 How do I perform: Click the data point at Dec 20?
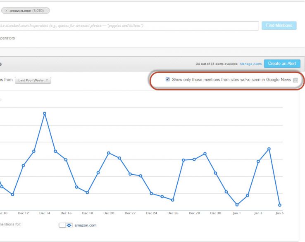[109, 153]
